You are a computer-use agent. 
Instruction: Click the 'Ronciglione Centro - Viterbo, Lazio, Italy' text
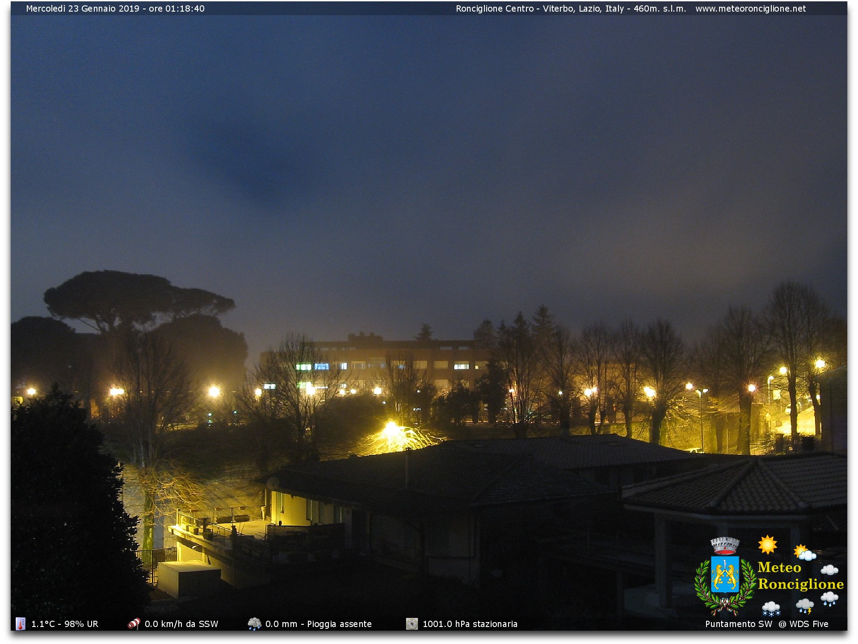tap(540, 8)
